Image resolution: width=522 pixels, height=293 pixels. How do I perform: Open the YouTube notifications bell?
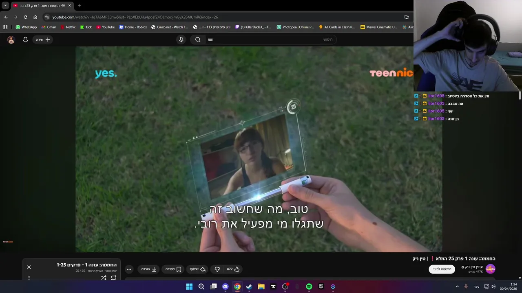point(25,39)
